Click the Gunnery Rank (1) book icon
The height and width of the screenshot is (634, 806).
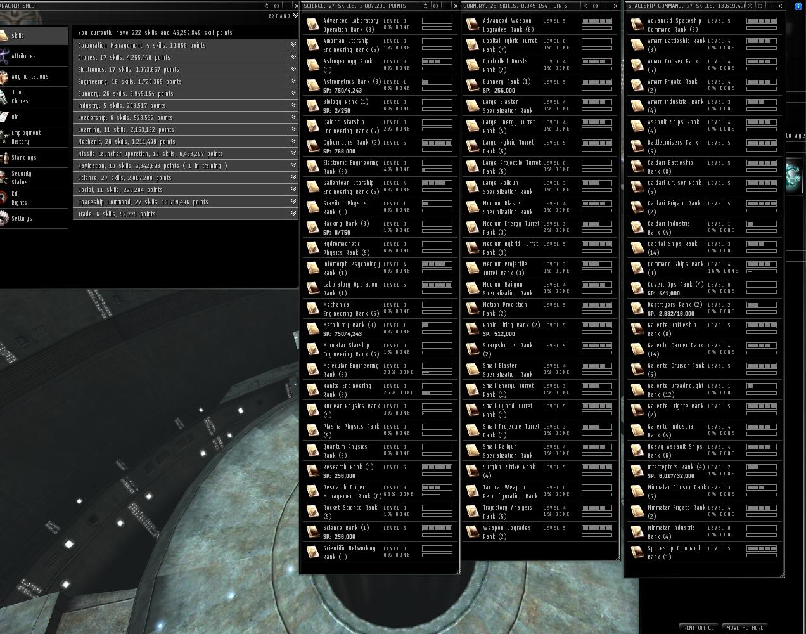coord(472,86)
